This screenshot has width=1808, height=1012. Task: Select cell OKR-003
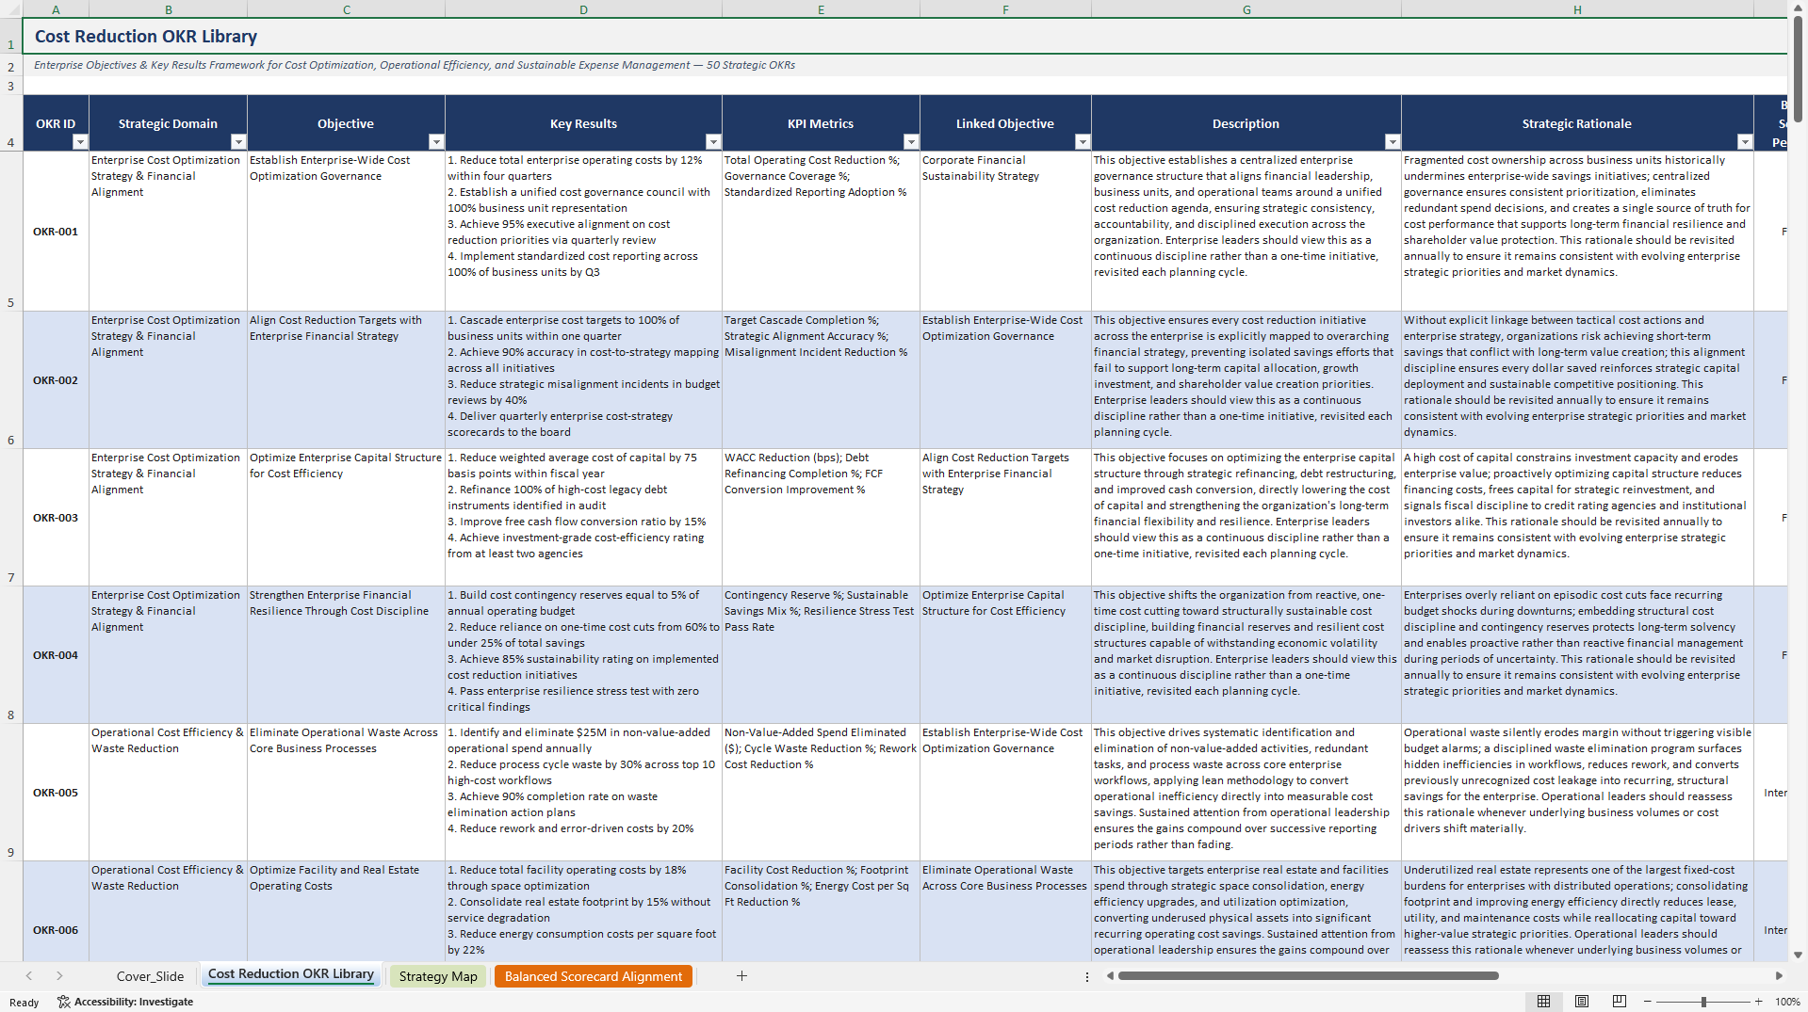(x=56, y=518)
